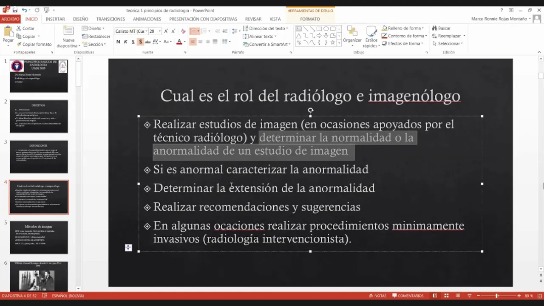This screenshot has width=544, height=306.
Task: Open the COMENTARIOS pane from status bar
Action: (408, 296)
